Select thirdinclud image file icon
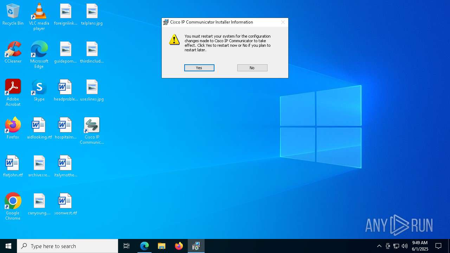450x253 pixels. point(92,53)
